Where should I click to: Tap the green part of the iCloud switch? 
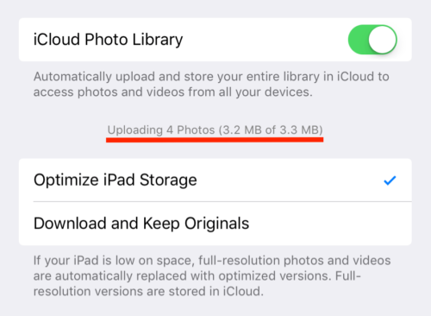click(x=358, y=40)
